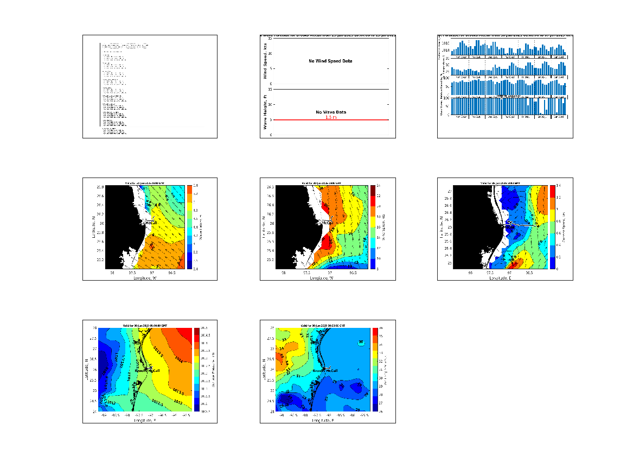Select the Current Speed map thumbnail

coord(505,229)
